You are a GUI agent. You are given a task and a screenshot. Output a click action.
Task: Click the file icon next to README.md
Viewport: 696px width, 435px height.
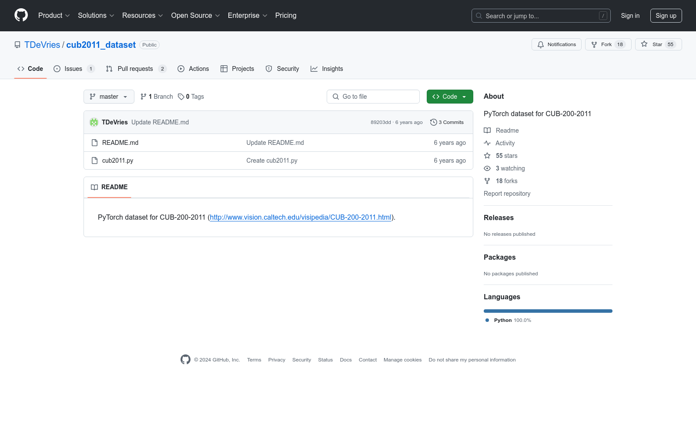point(94,143)
